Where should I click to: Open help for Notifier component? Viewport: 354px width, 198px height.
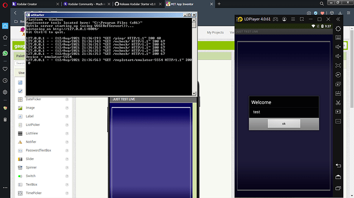[67, 142]
